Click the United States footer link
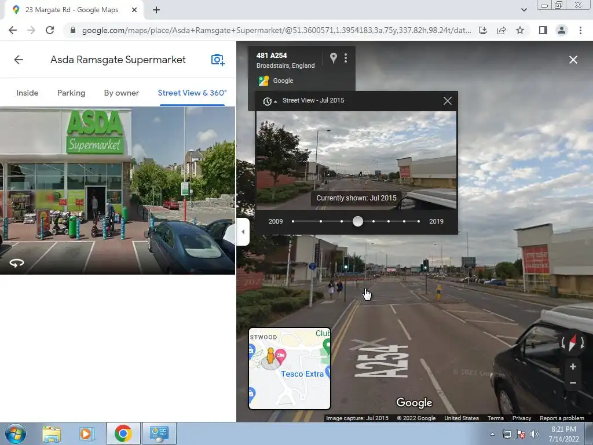593x445 pixels. (x=462, y=418)
